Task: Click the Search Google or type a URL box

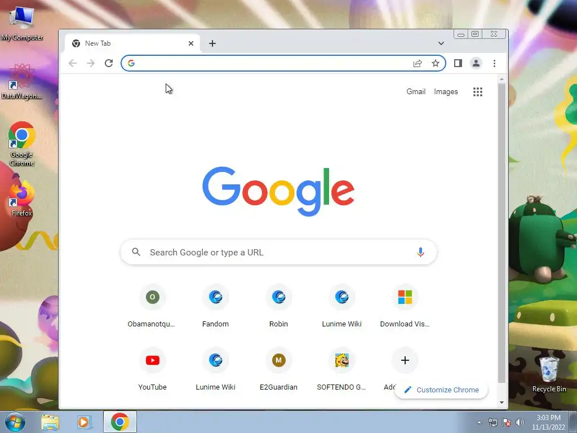Action: point(278,252)
